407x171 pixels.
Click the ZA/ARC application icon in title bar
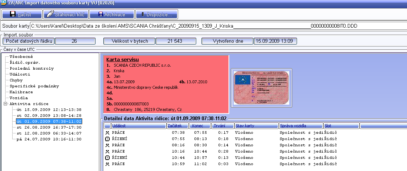4,3
